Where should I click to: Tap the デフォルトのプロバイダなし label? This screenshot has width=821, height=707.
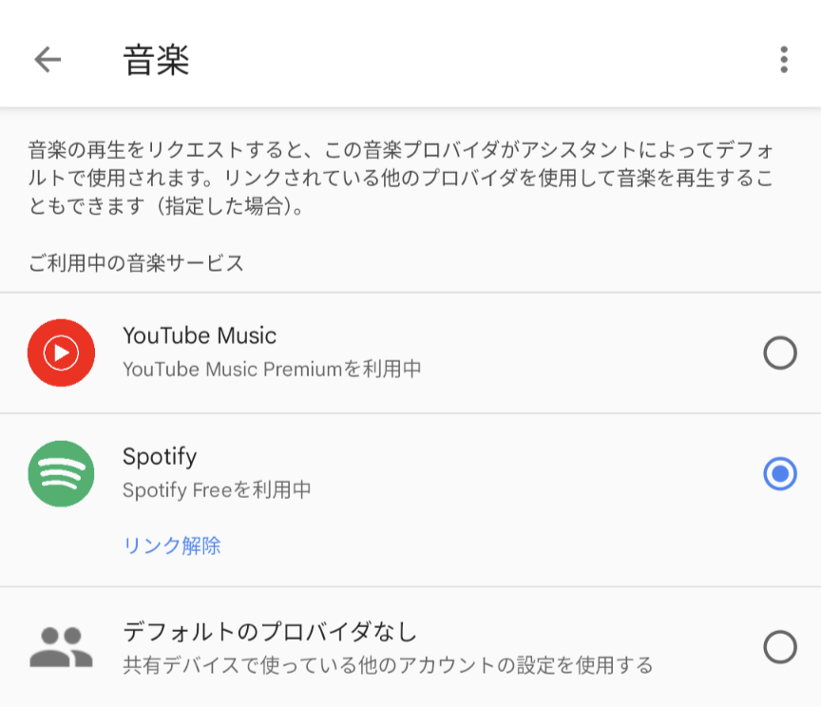click(270, 631)
